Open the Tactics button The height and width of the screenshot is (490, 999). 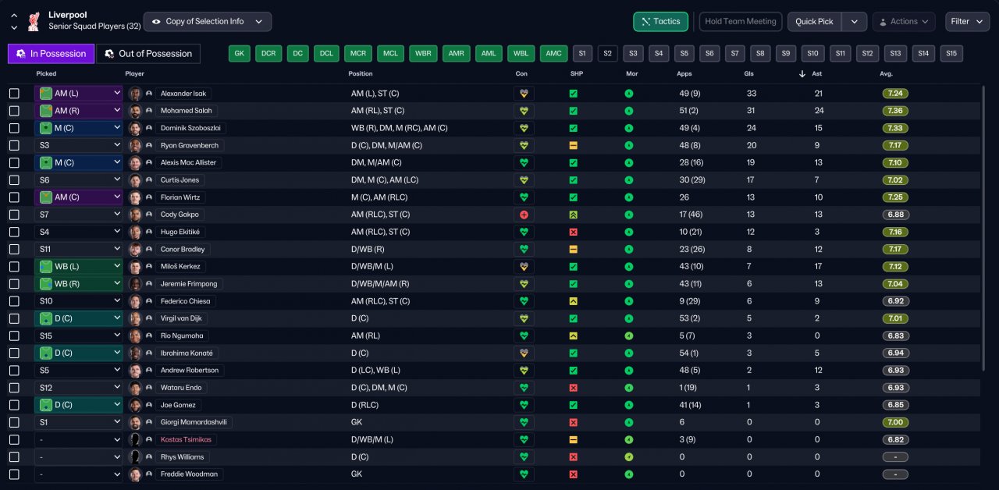pos(660,22)
